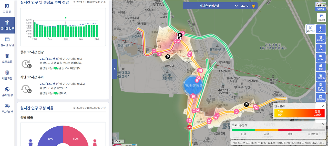Toggle the 도로혼잡 road congestion layer

(321, 38)
